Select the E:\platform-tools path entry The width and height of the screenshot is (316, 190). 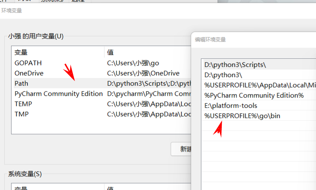click(259, 106)
